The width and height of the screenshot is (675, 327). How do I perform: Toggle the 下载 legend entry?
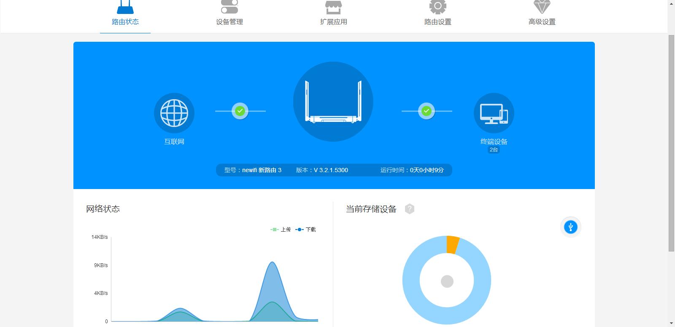pyautogui.click(x=306, y=230)
